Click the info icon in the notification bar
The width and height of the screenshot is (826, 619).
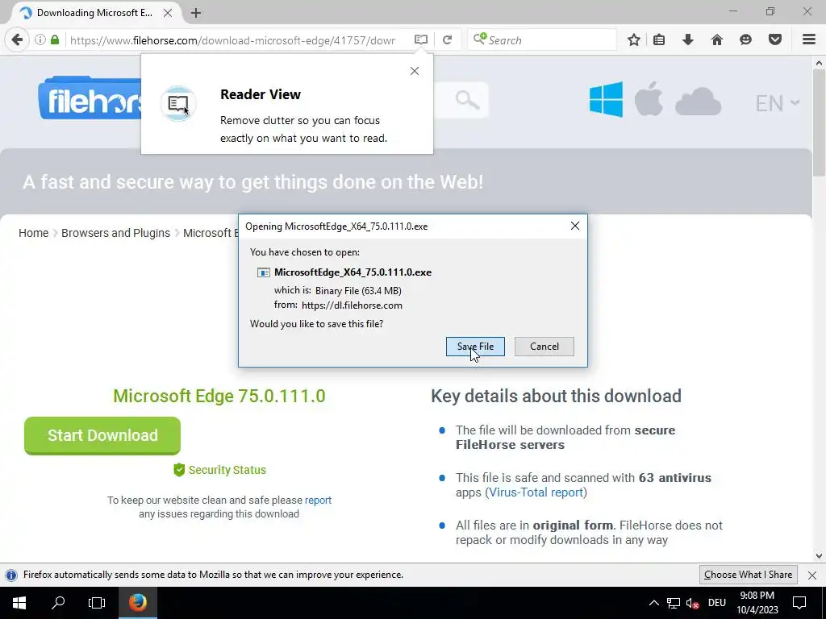[11, 575]
